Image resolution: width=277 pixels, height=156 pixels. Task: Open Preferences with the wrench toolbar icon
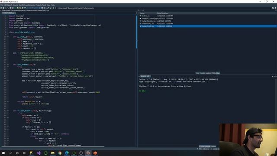tap(48, 8)
